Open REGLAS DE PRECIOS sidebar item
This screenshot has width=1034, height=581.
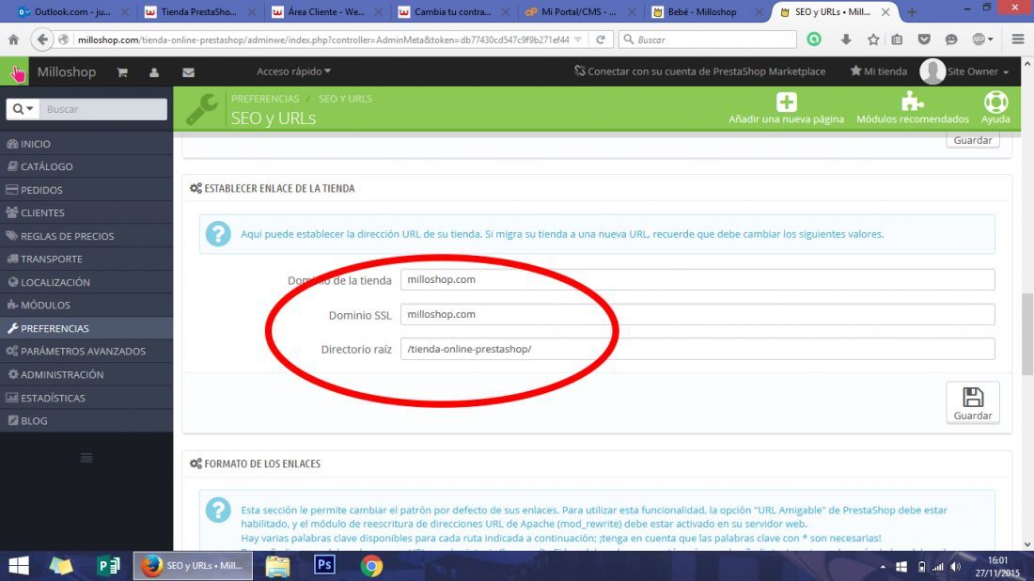[86, 235]
